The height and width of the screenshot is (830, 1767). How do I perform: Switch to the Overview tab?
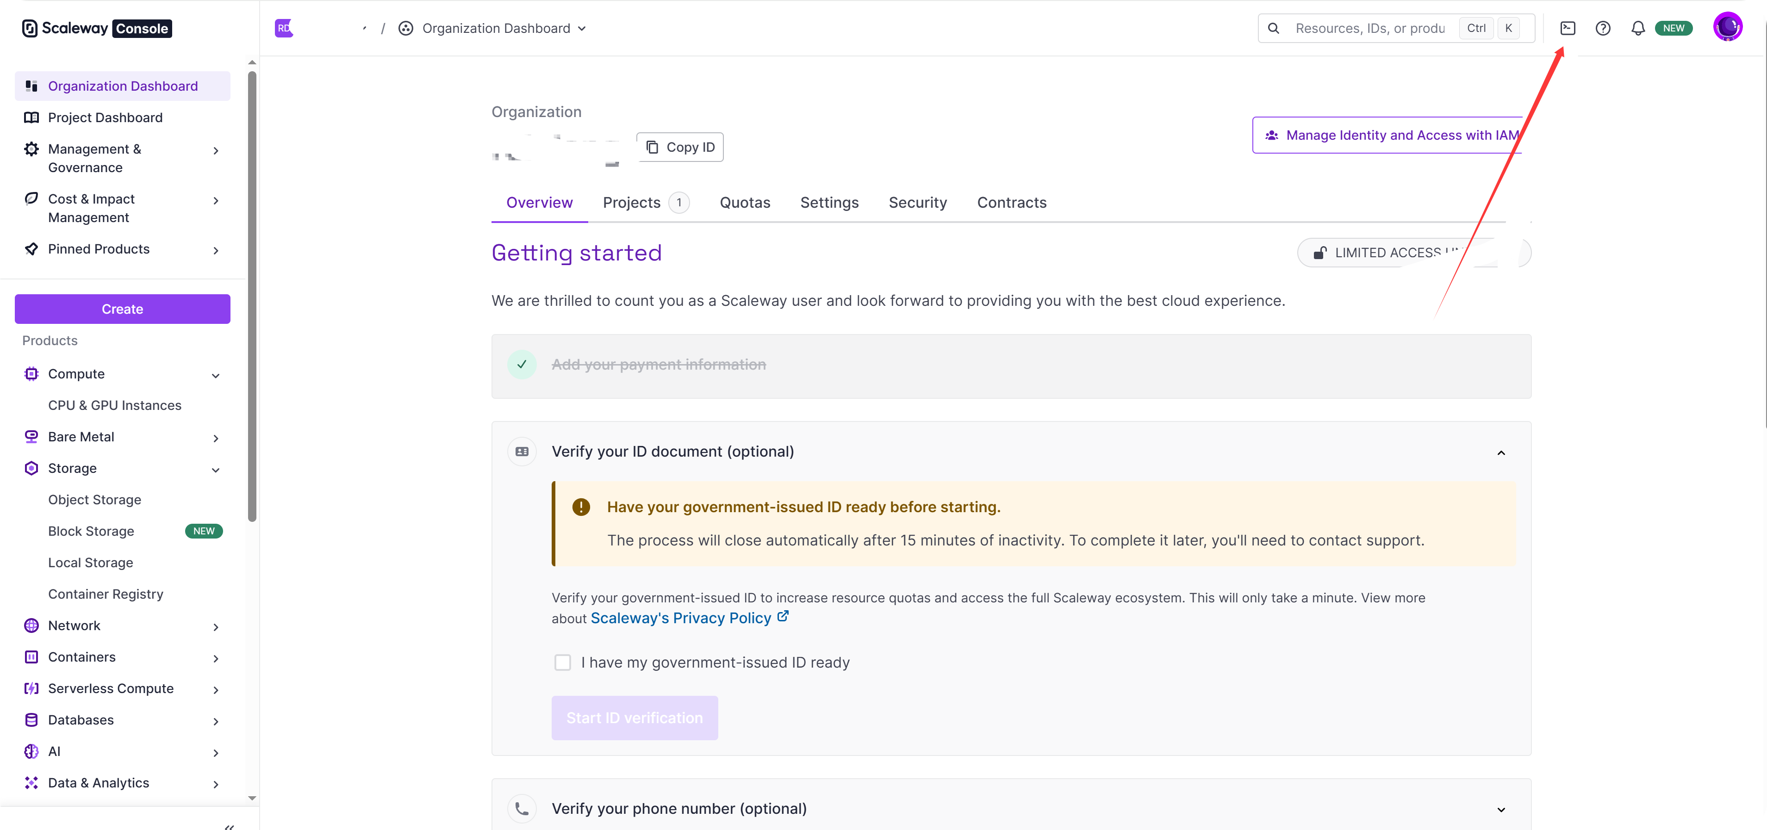(539, 203)
